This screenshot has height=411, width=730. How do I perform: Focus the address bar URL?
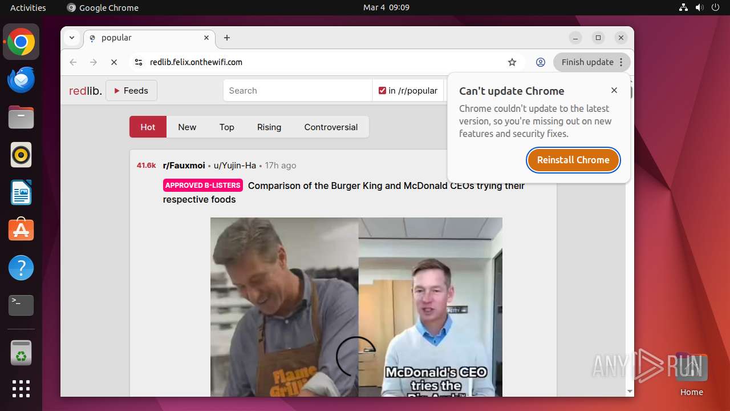[196, 62]
